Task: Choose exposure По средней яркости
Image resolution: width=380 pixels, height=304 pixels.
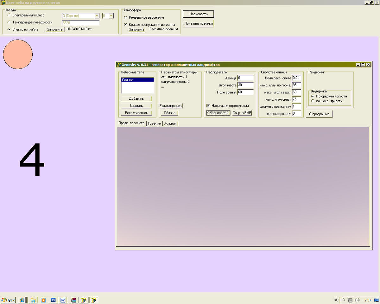Action: [x=313, y=96]
